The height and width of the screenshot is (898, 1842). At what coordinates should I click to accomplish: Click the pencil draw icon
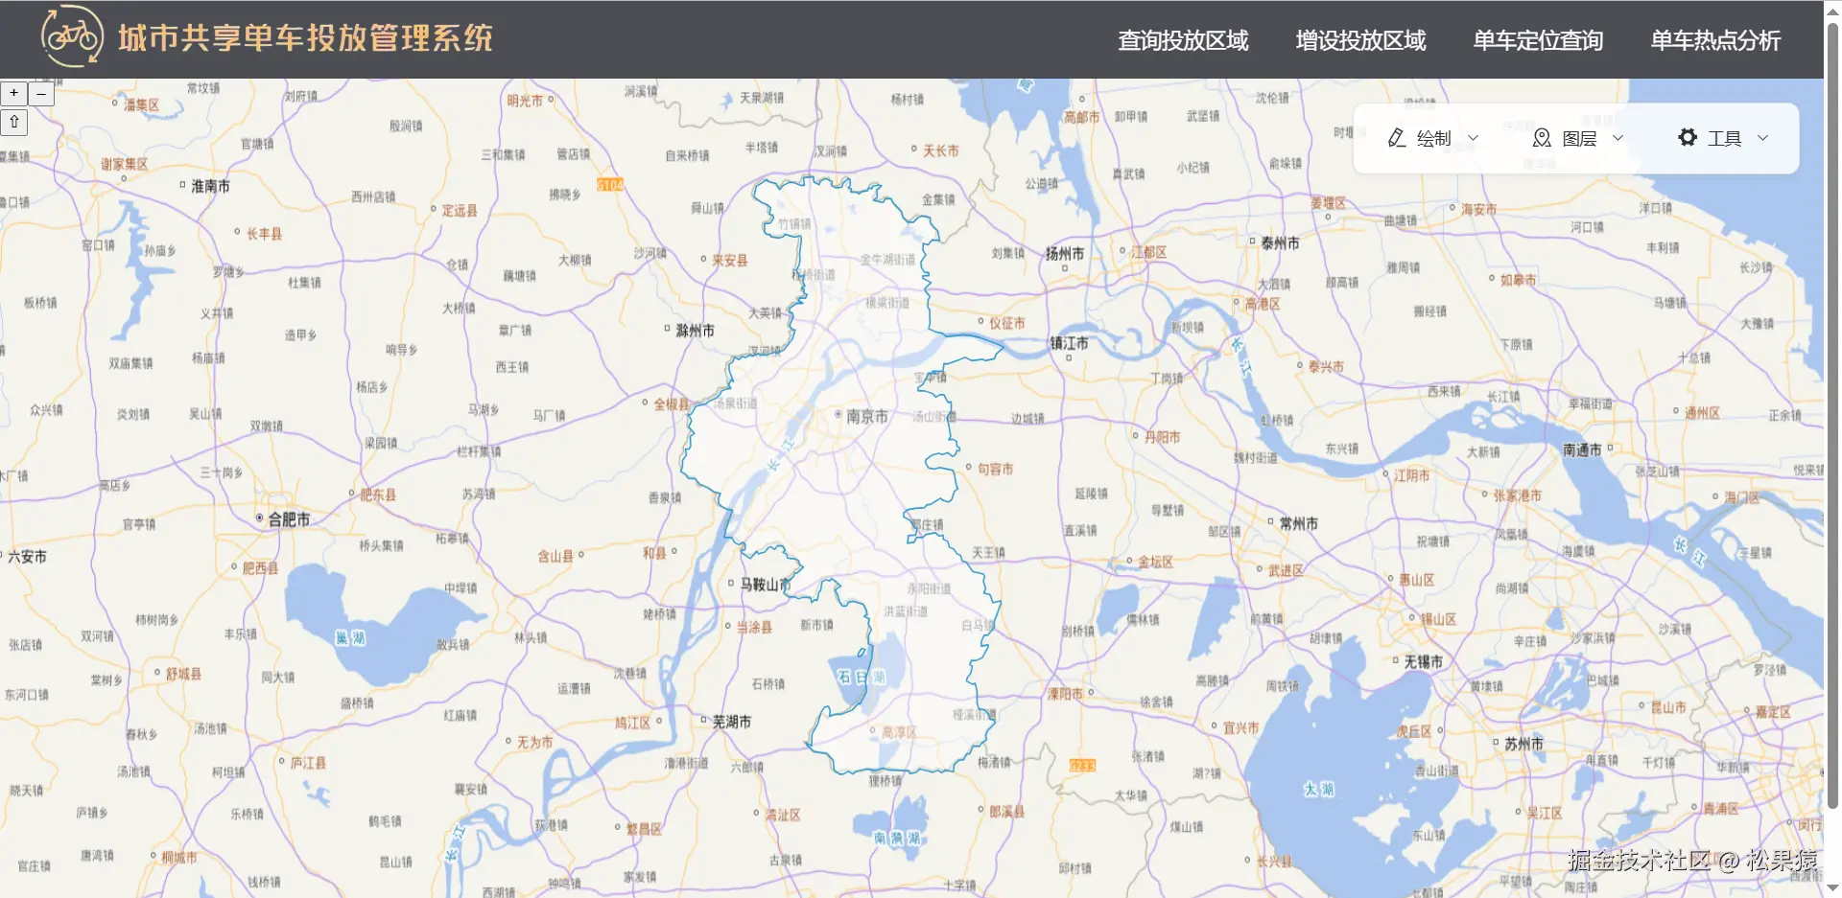pyautogui.click(x=1397, y=138)
